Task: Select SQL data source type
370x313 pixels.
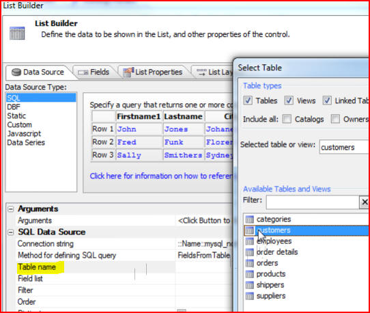Action: pyautogui.click(x=41, y=98)
